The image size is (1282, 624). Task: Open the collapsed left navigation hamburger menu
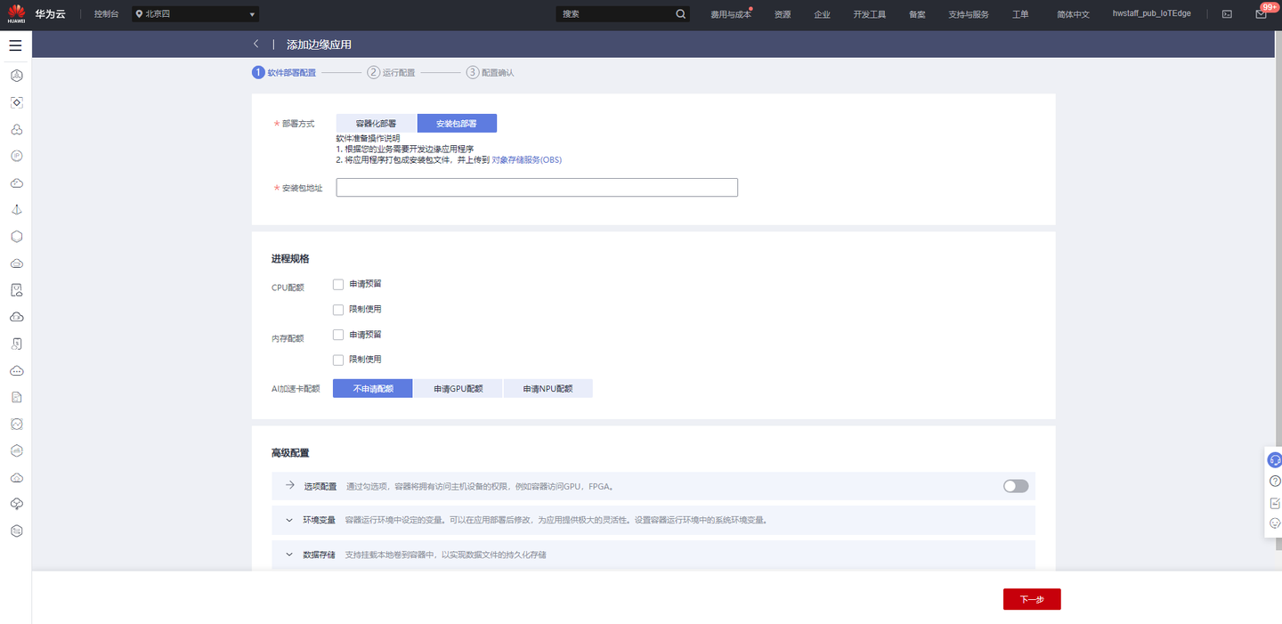(x=15, y=45)
